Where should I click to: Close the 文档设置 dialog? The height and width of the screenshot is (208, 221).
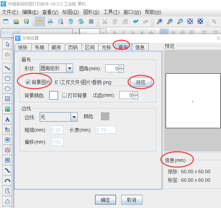coord(219,38)
